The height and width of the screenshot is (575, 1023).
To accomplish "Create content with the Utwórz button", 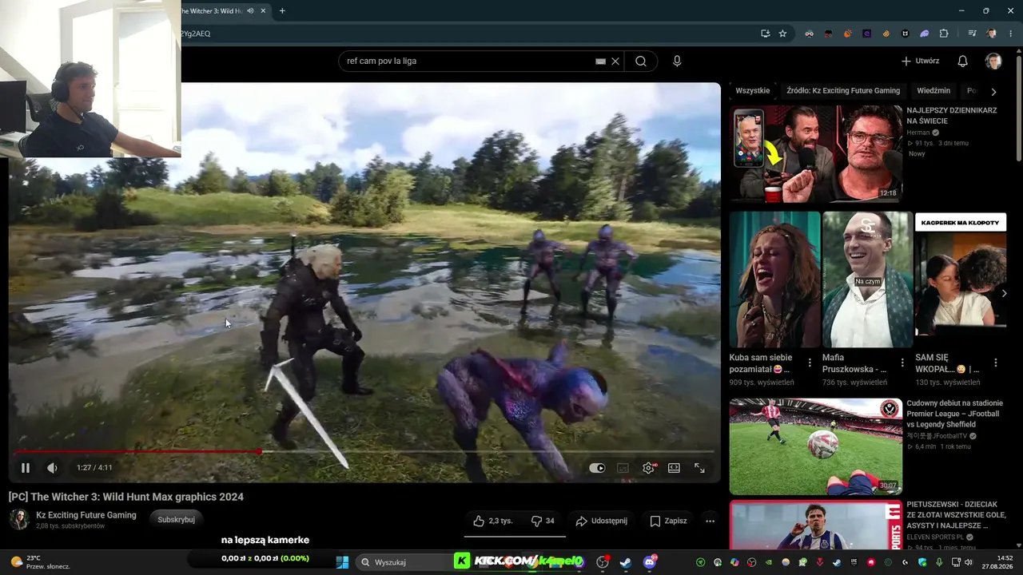I will [920, 61].
